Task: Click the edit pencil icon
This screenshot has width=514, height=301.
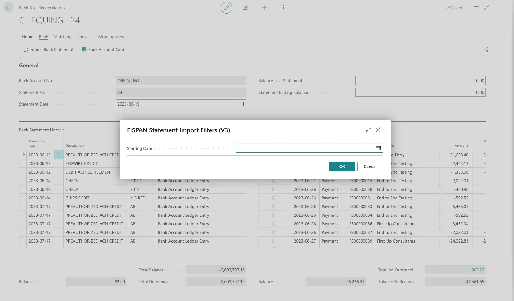Action: click(227, 8)
